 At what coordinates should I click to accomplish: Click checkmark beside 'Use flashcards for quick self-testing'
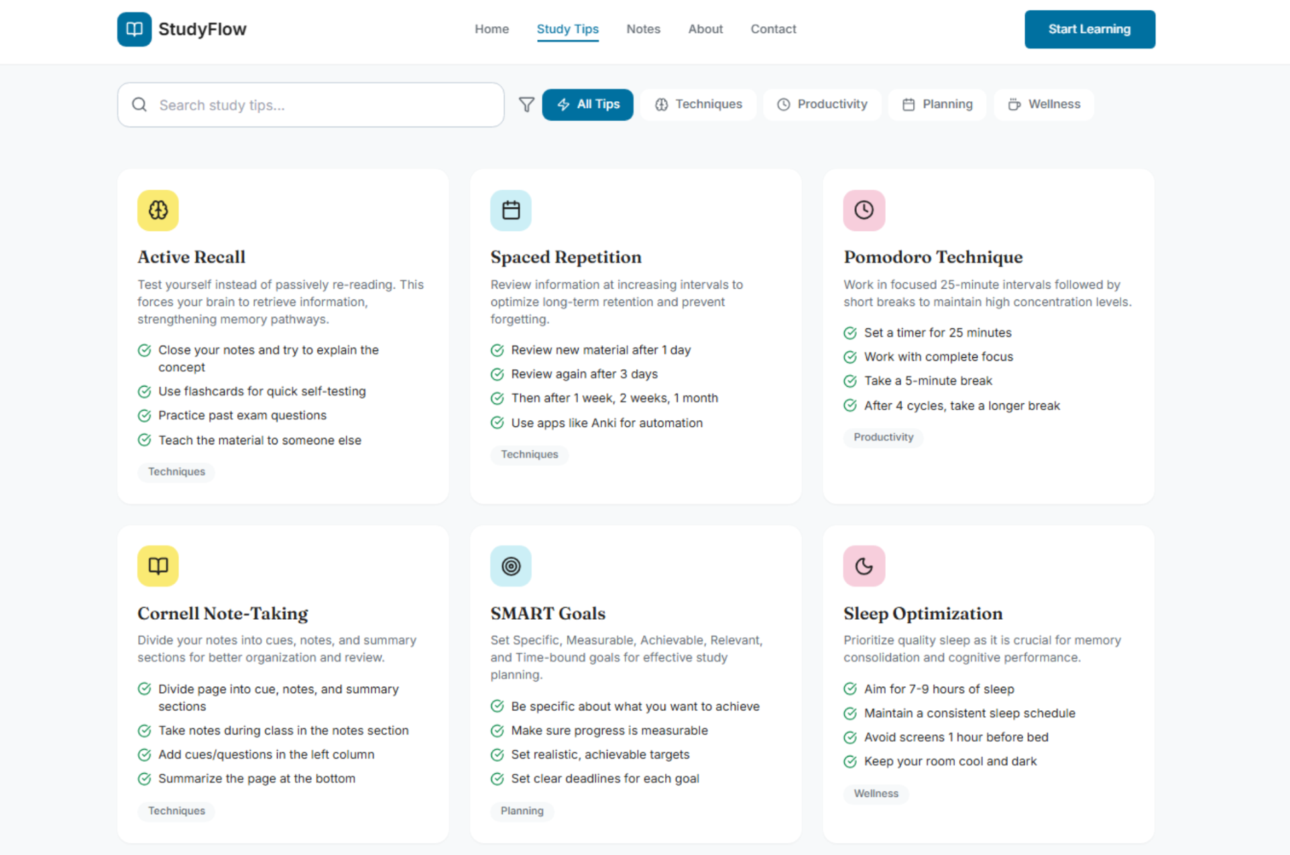[x=144, y=391]
